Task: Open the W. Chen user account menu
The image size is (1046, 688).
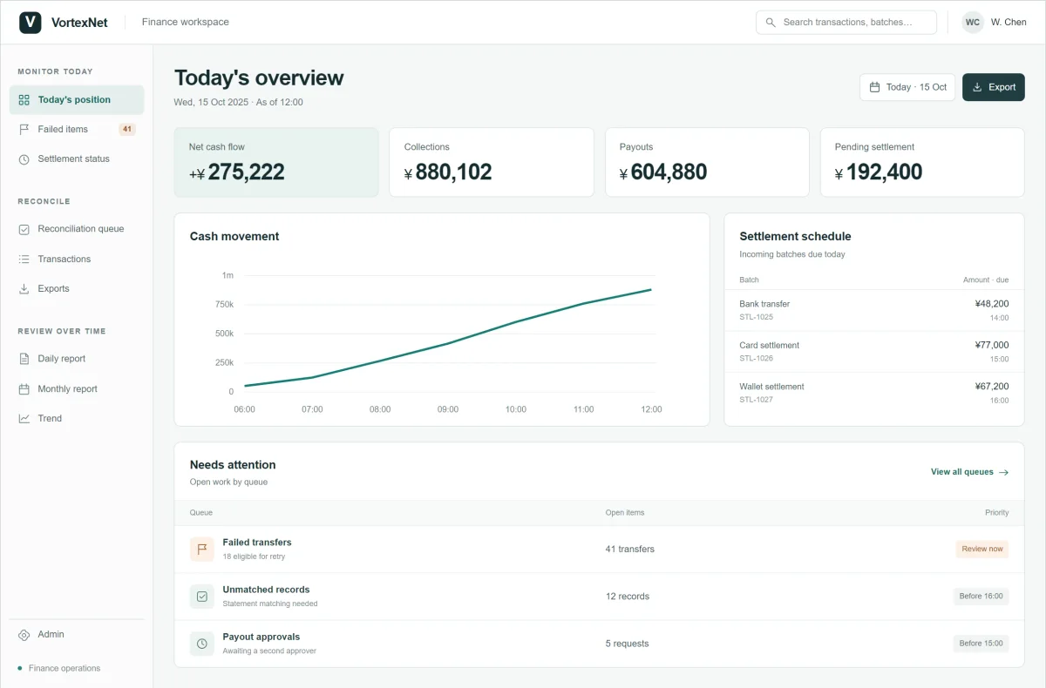Action: (x=995, y=23)
